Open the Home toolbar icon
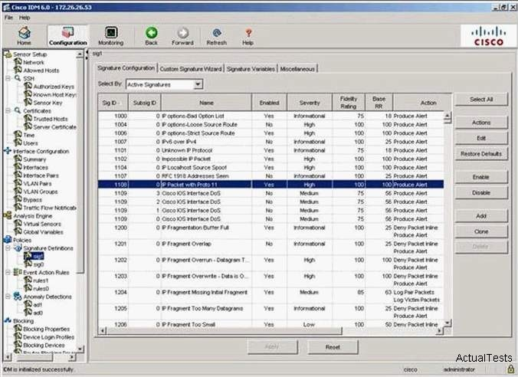The image size is (518, 377). tap(24, 33)
